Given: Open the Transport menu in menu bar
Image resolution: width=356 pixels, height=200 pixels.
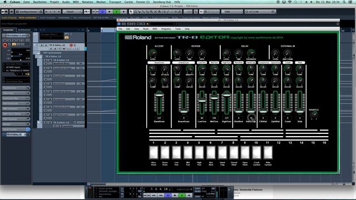Looking at the screenshot, I should [x=115, y=2].
